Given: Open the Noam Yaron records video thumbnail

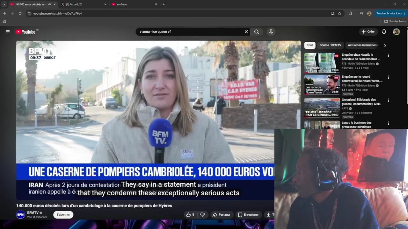Looking at the screenshot, I should pyautogui.click(x=322, y=85).
